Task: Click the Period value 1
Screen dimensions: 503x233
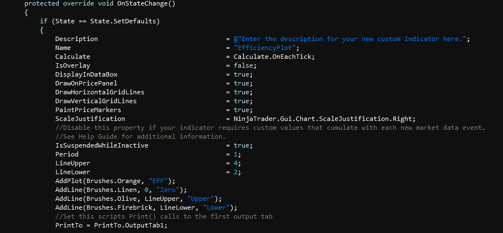Action: [x=235, y=154]
